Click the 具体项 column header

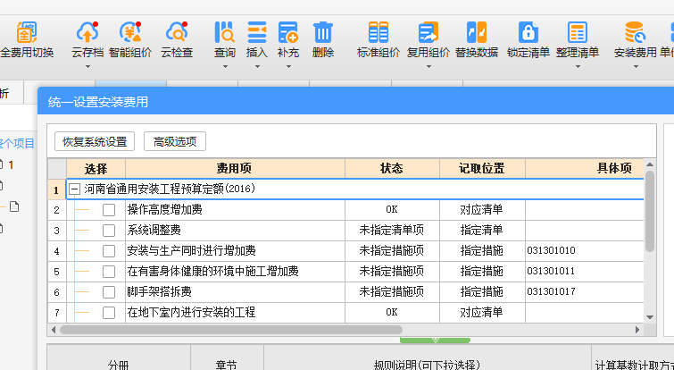(x=585, y=169)
